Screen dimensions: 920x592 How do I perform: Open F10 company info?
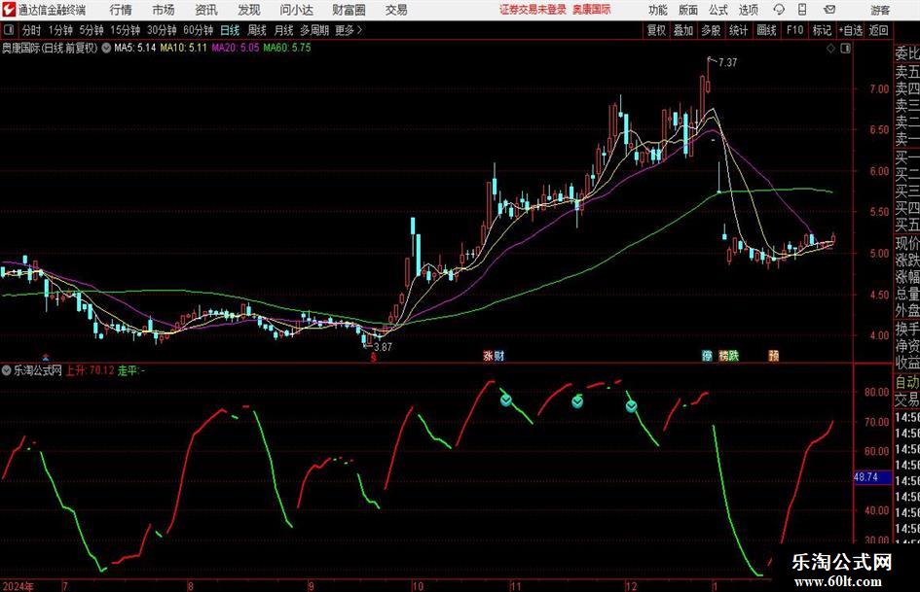795,30
